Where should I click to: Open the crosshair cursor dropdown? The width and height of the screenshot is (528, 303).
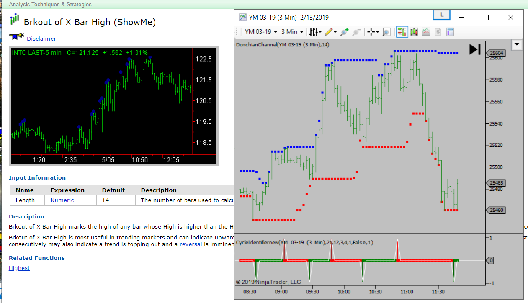[x=372, y=32]
